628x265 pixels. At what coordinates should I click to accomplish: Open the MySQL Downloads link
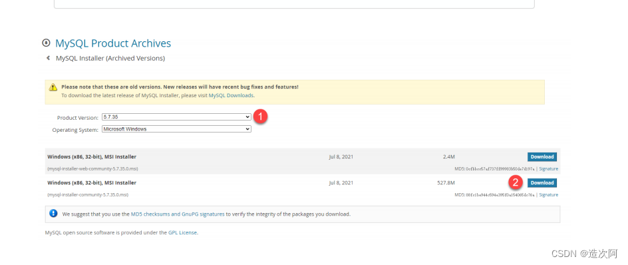[x=231, y=95]
